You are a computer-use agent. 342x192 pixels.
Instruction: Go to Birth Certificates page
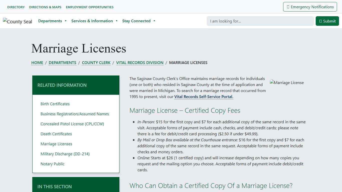click(55, 104)
